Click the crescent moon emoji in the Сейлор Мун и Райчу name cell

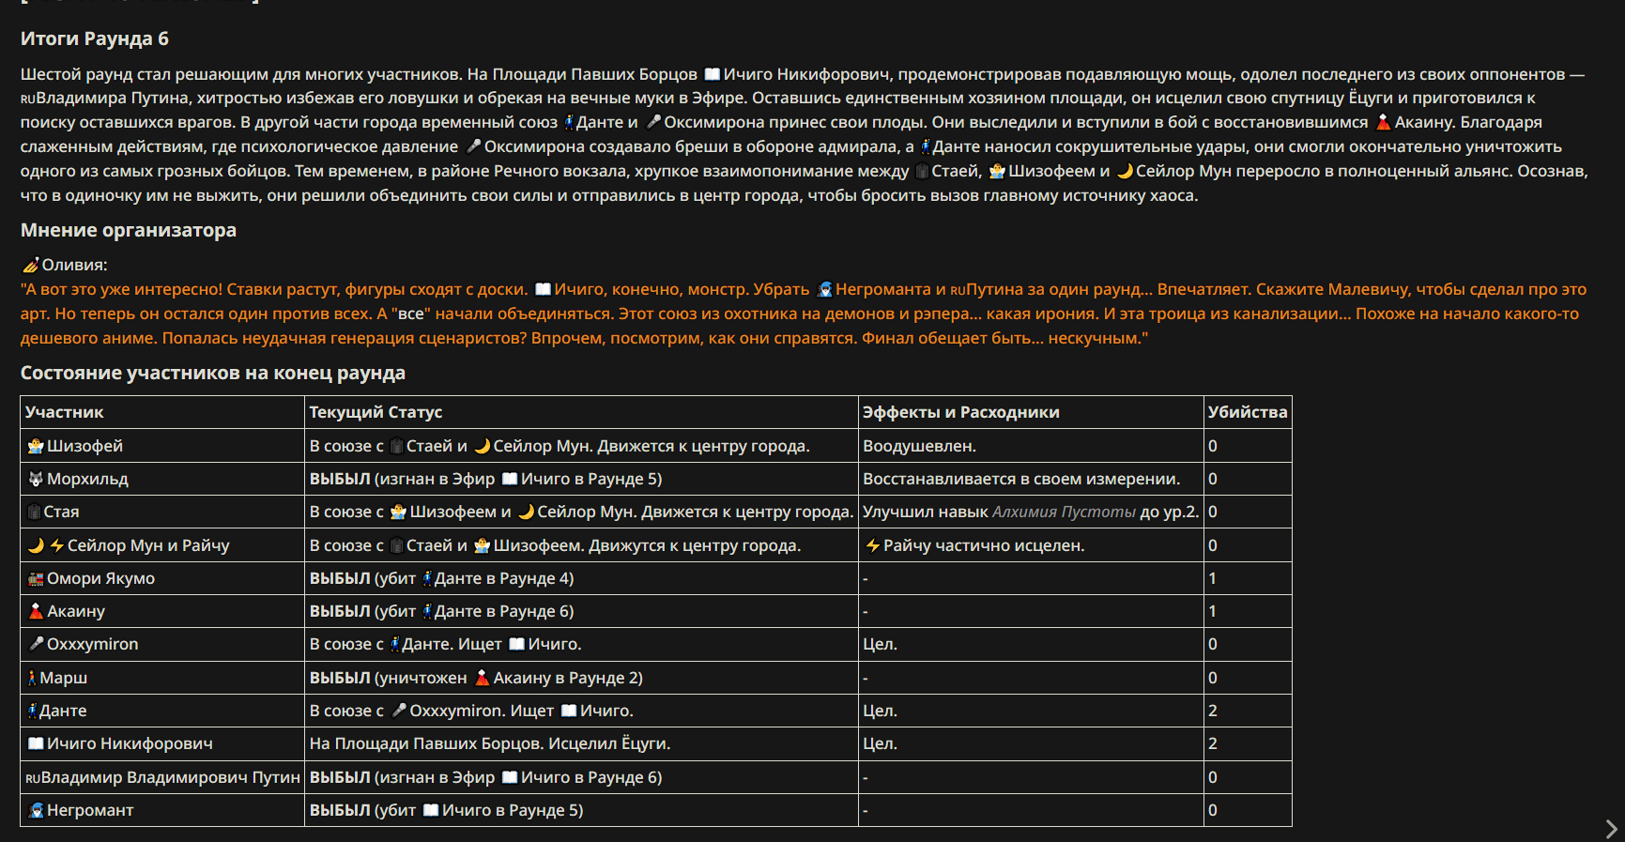pyautogui.click(x=36, y=545)
